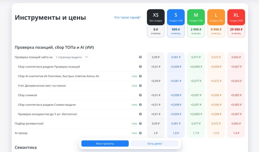The height and width of the screenshot is (152, 259).
Task: Click the 'AI-трекер' row label
Action: 21,133
